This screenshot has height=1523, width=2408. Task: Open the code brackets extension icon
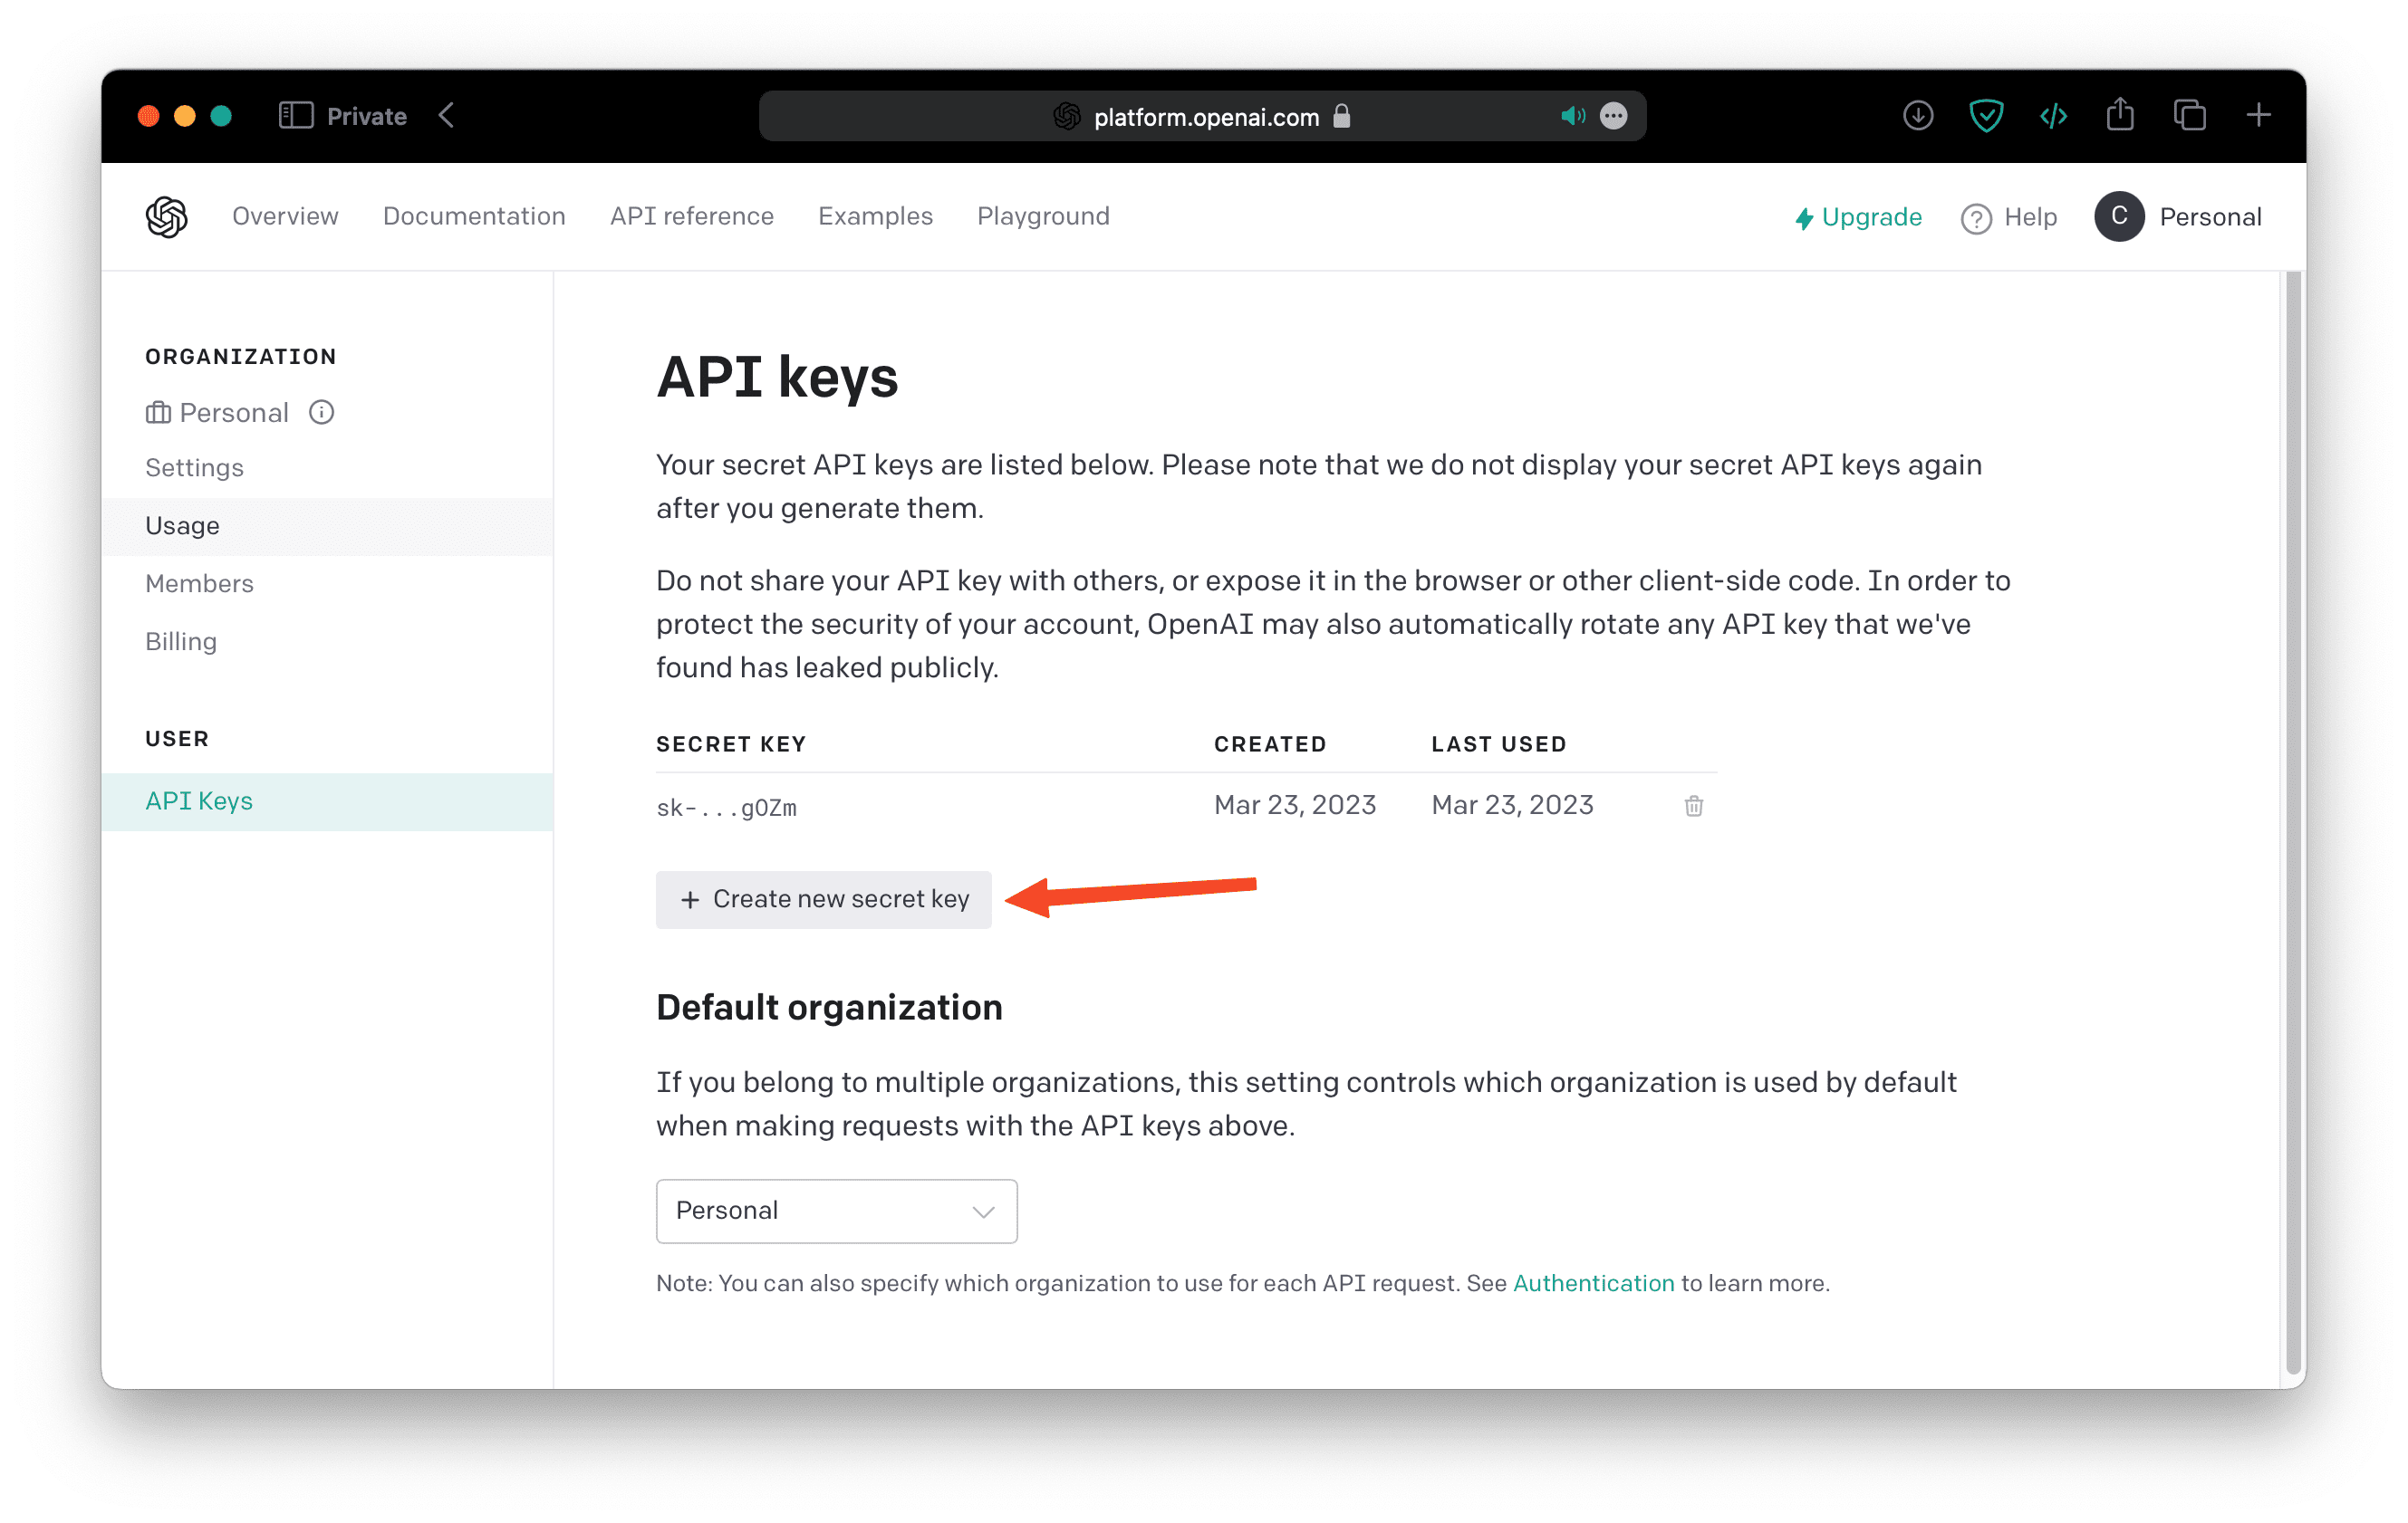(x=2053, y=116)
